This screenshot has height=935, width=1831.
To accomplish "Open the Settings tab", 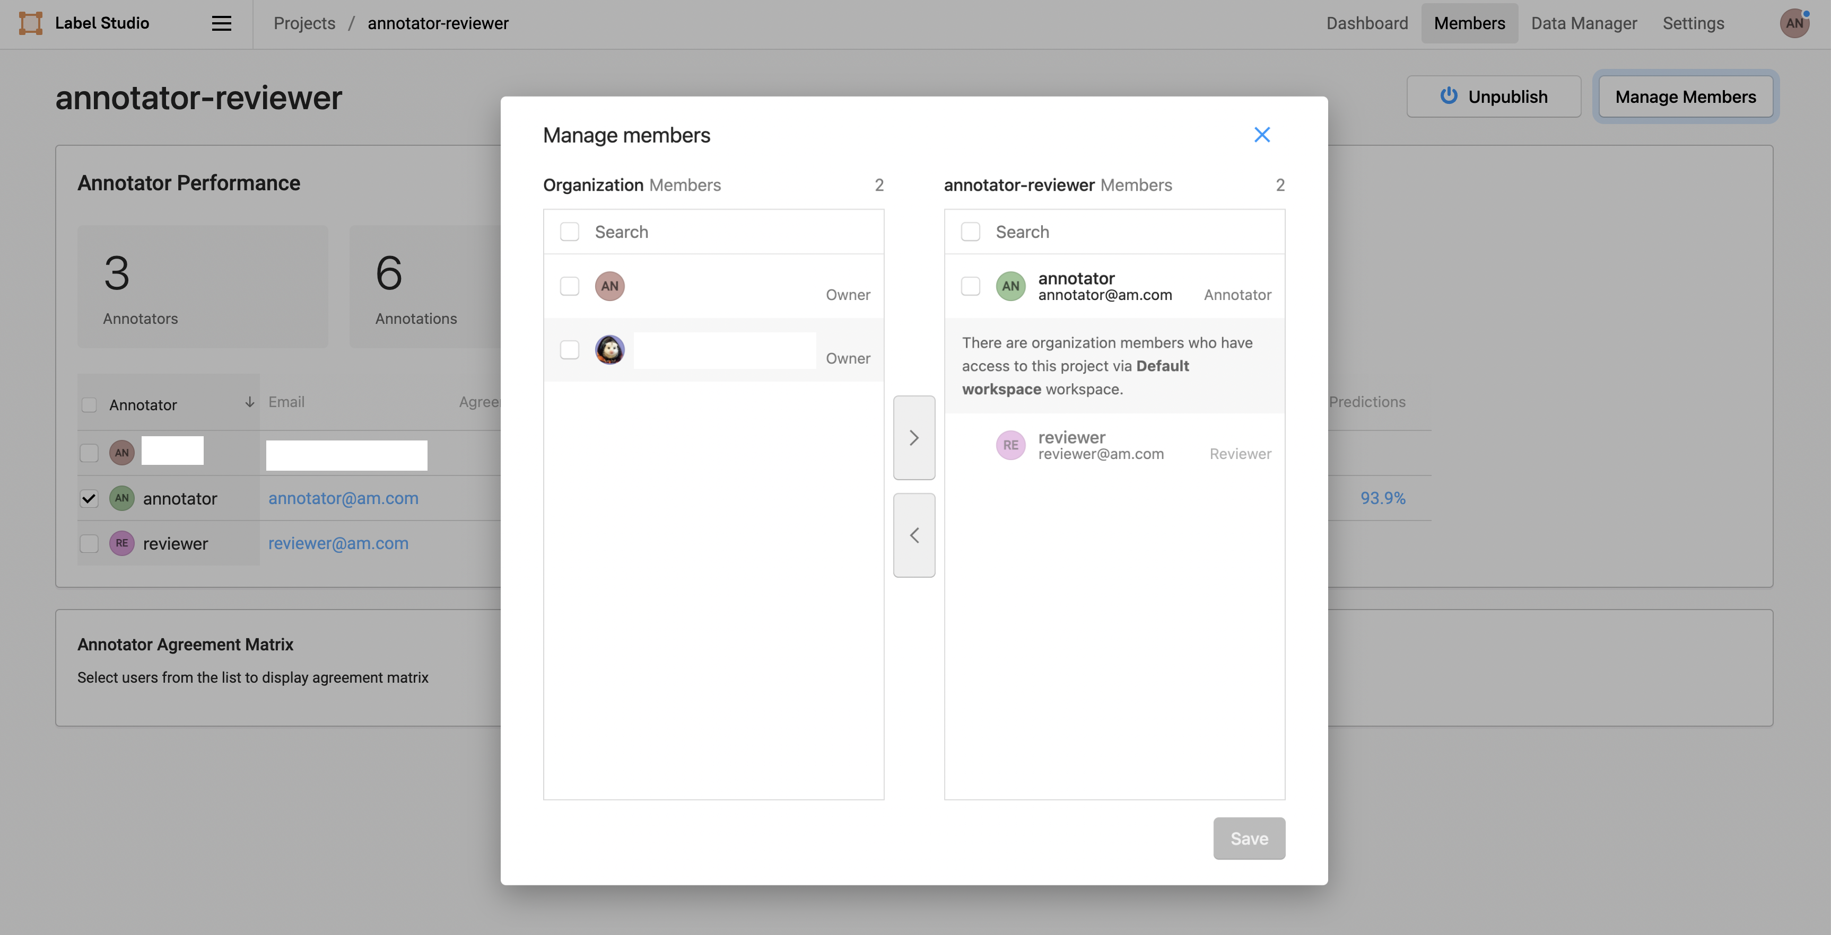I will point(1693,23).
